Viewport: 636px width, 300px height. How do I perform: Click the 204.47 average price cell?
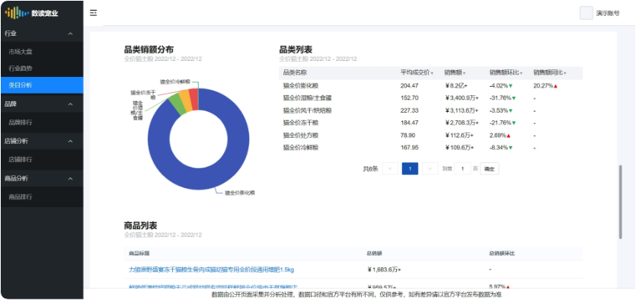pyautogui.click(x=410, y=85)
